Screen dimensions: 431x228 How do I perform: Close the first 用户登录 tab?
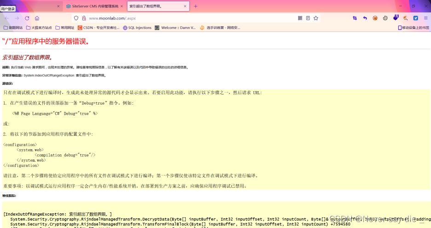58,6
